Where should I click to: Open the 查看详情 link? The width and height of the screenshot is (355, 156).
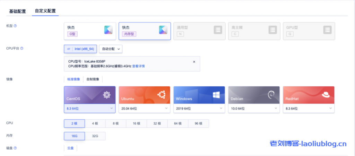pos(138,66)
